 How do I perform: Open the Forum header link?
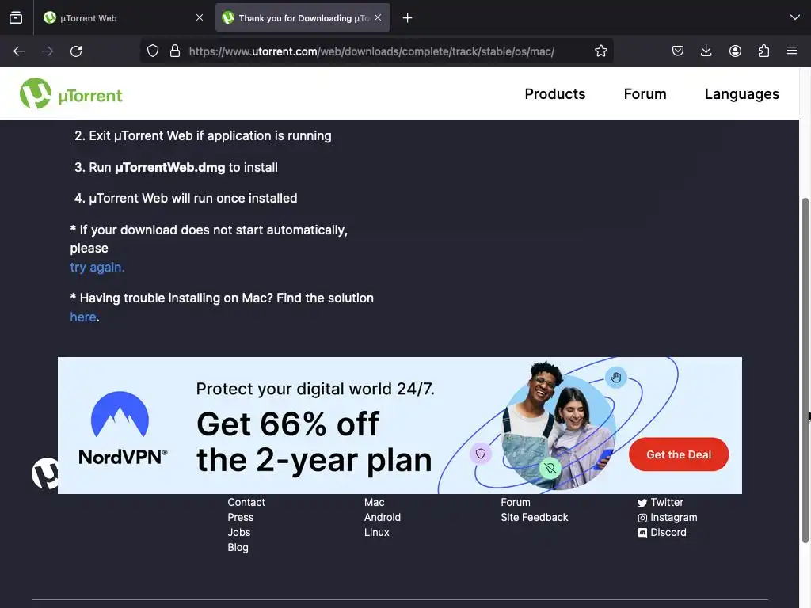645,94
